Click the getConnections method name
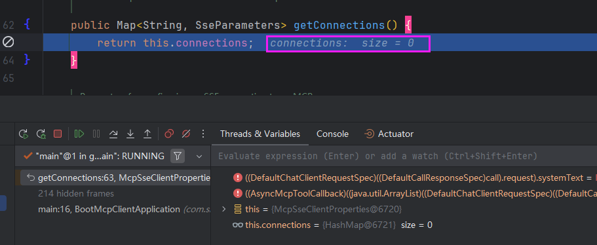597x245 pixels. [339, 26]
